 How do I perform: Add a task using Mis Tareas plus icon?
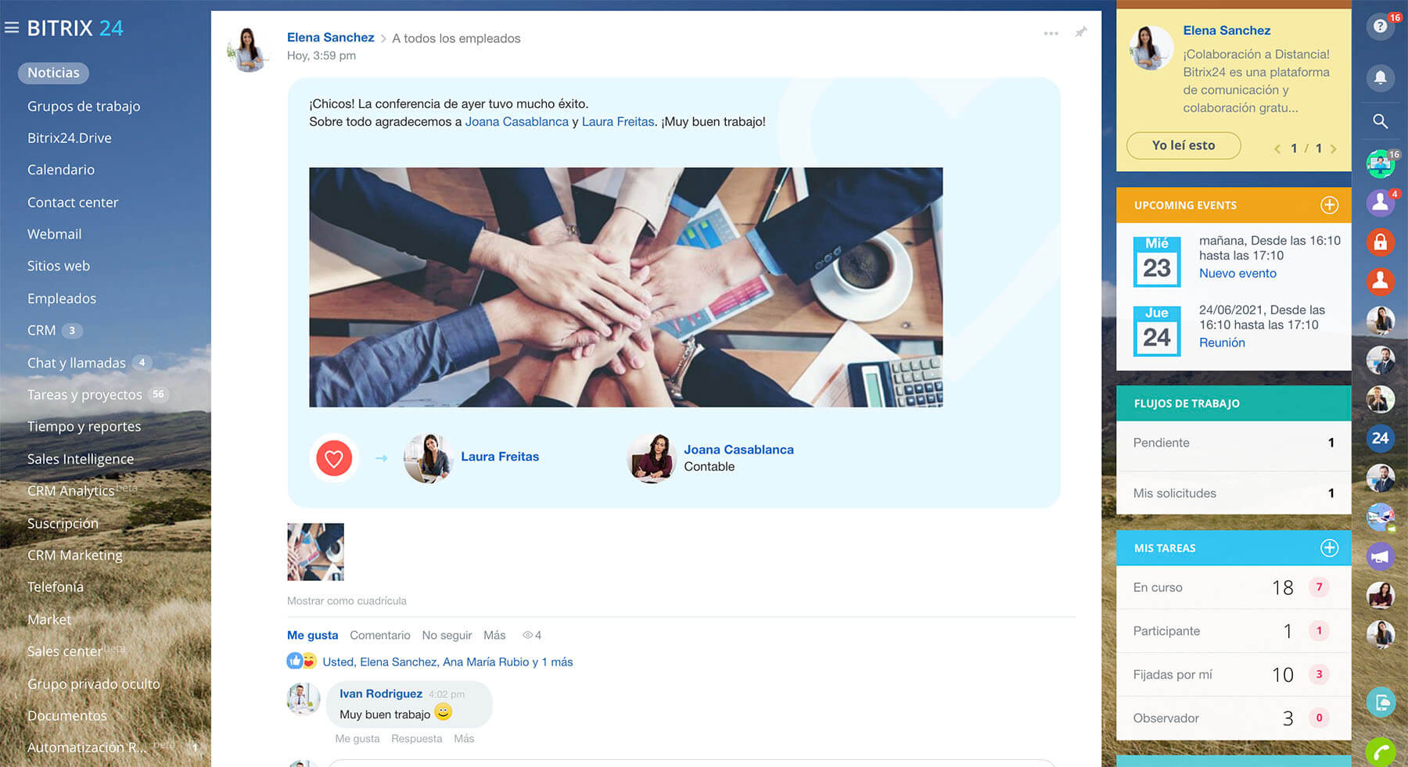coord(1329,548)
